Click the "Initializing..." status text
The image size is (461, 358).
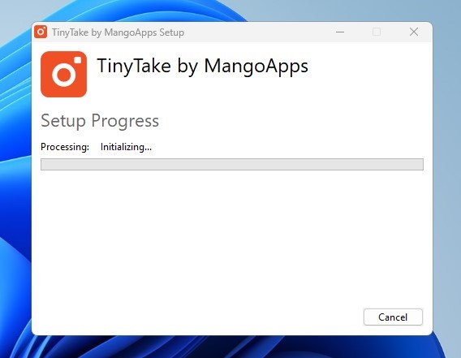[x=126, y=147]
